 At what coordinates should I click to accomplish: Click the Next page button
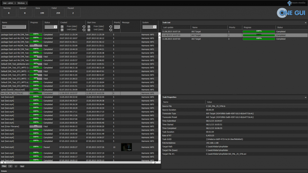click(22, 166)
